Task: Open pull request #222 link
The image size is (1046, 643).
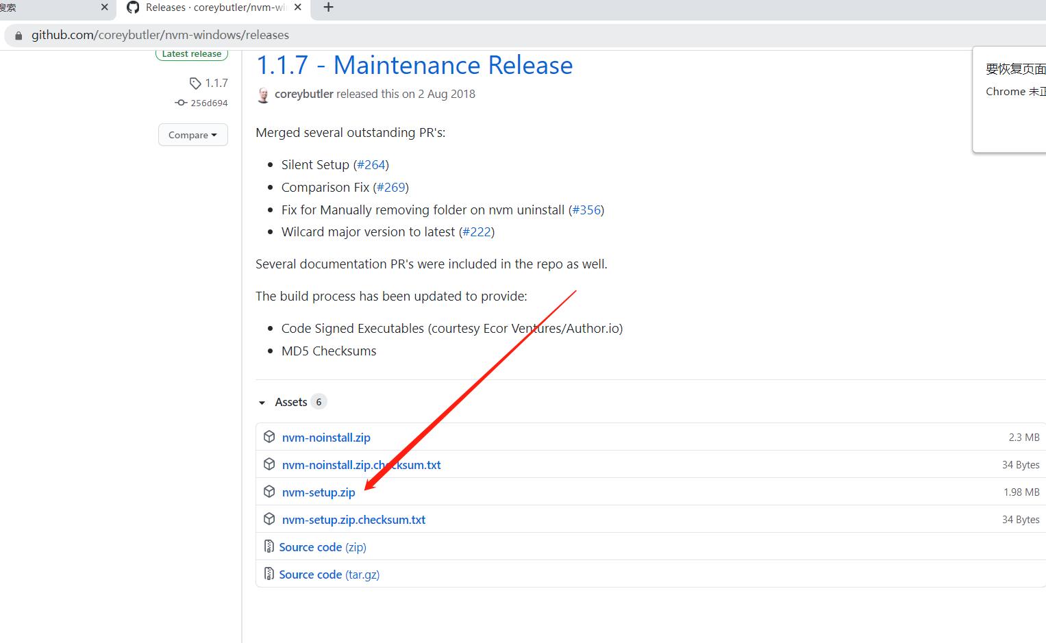Action: [x=477, y=231]
